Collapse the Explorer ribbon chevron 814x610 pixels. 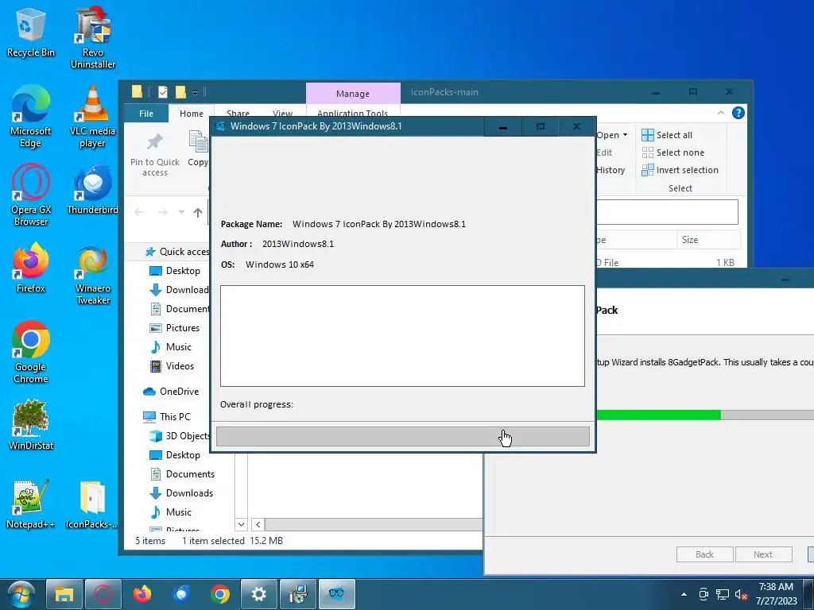(x=720, y=113)
